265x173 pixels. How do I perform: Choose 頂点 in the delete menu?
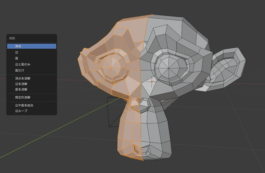(x=32, y=46)
